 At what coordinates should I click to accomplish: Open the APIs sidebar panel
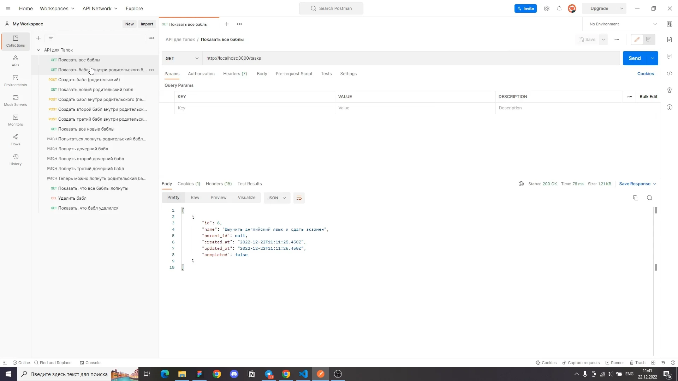pos(16,61)
